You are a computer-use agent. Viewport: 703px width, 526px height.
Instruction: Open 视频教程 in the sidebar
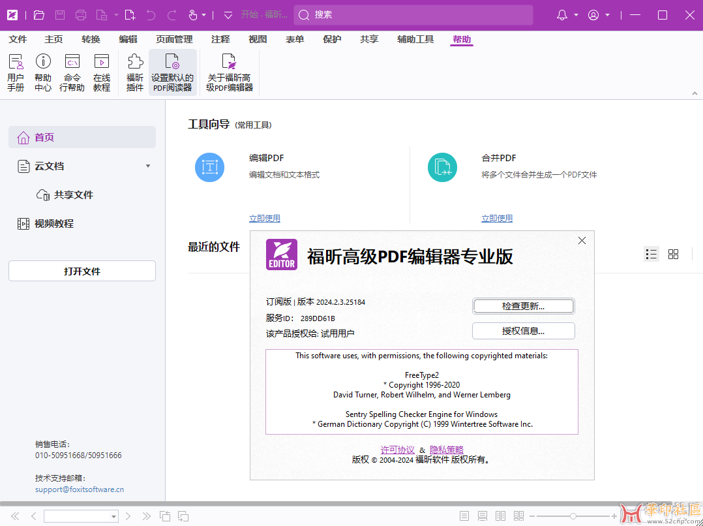coord(45,223)
